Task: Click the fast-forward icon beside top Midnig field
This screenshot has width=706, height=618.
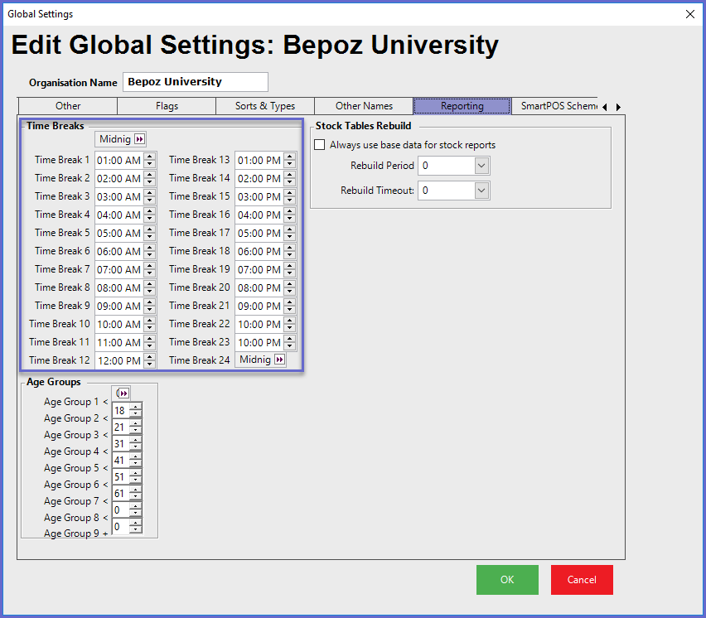Action: point(139,139)
